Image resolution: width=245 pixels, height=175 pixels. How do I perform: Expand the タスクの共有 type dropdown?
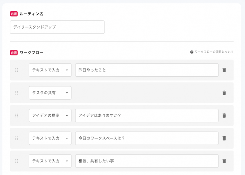click(x=50, y=93)
